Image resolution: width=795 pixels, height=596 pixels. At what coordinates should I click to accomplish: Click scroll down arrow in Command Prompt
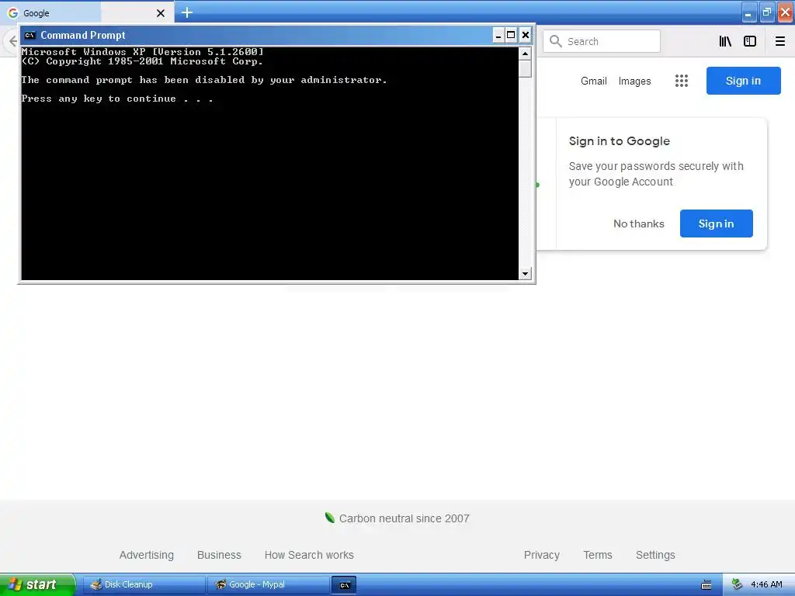point(526,274)
